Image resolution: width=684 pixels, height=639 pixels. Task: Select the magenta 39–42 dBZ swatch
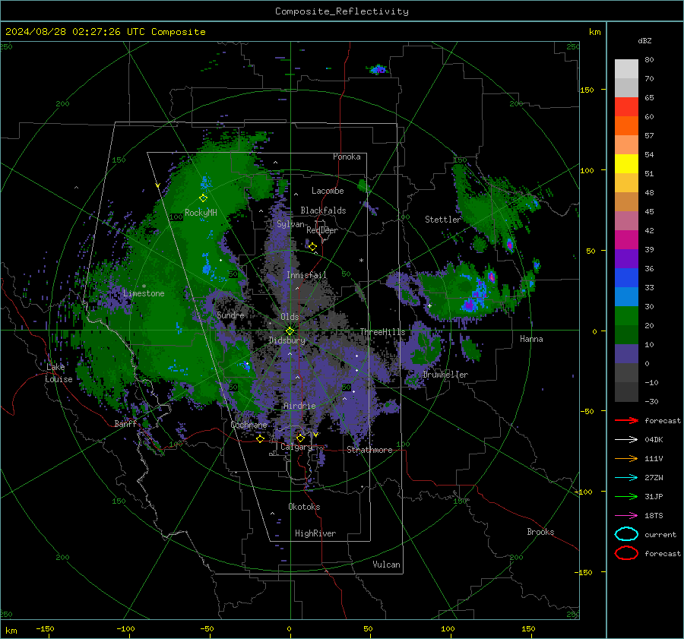click(x=626, y=240)
